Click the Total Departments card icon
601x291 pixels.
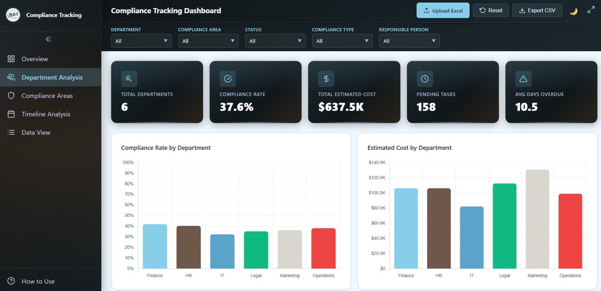129,79
